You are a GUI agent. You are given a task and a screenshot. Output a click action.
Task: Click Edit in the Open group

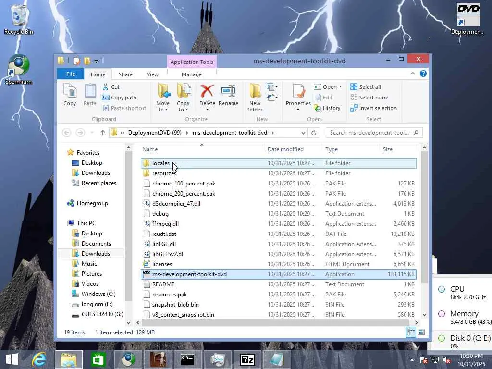pyautogui.click(x=323, y=98)
